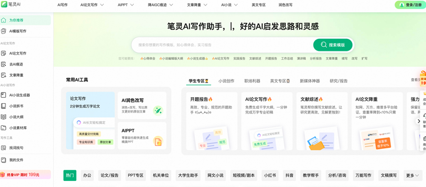
Task: Click the 搜索模版 button
Action: tap(332, 45)
